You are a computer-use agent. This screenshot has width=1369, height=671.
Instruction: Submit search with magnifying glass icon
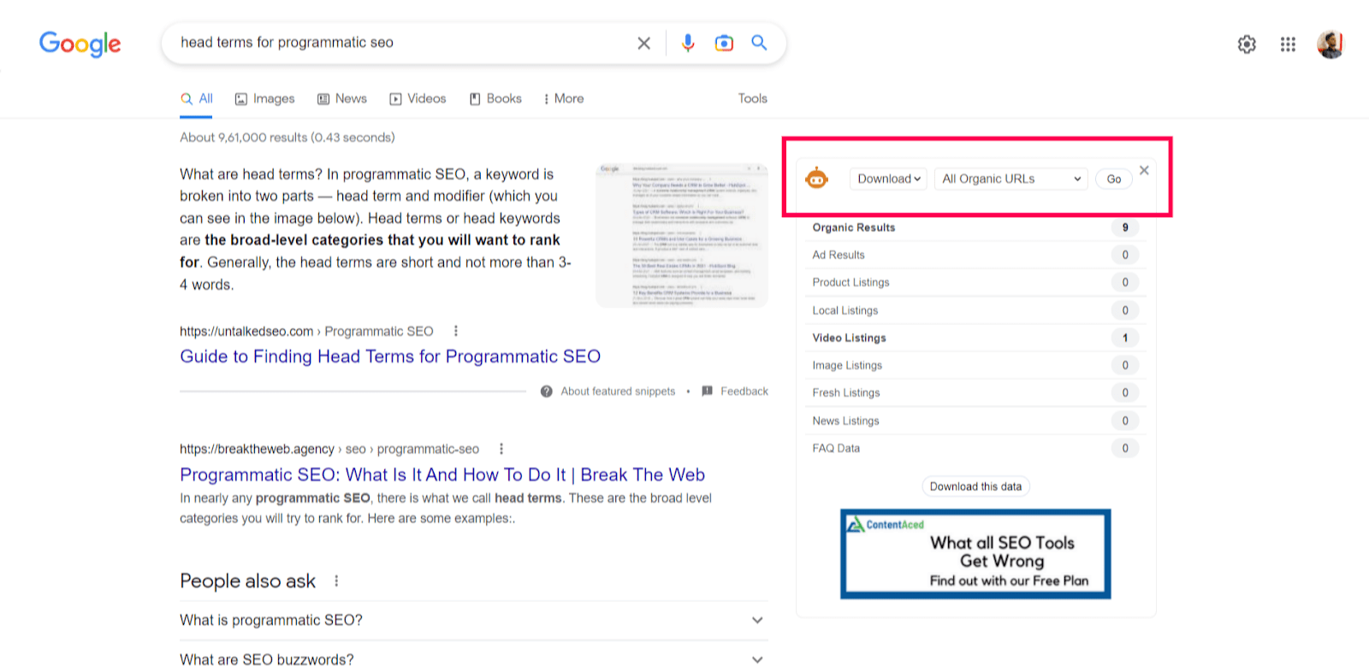pyautogui.click(x=759, y=43)
